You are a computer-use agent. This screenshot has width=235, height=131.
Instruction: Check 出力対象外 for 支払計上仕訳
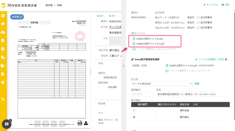point(198,28)
